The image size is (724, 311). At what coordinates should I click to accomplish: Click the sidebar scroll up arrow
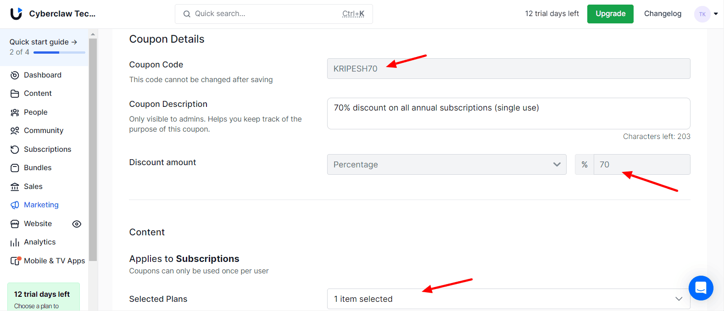click(93, 34)
